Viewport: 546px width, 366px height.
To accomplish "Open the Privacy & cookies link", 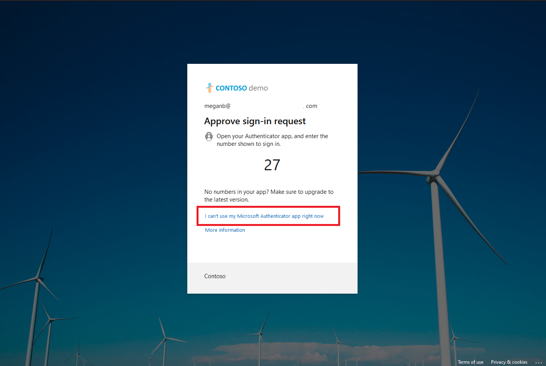I will tap(509, 362).
